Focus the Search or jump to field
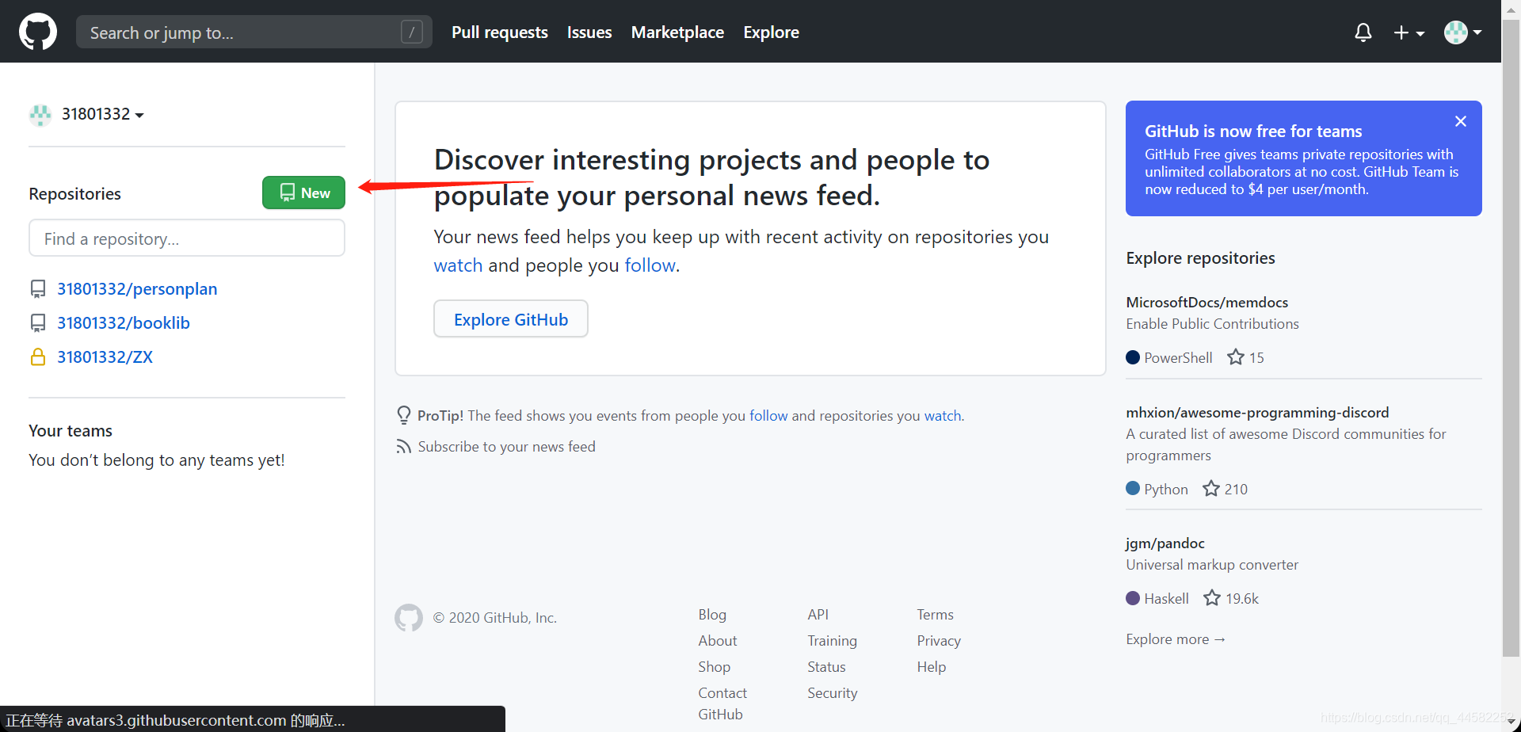 [254, 32]
